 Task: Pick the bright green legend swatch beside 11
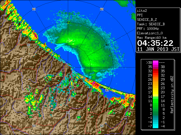pyautogui.click(x=155, y=101)
